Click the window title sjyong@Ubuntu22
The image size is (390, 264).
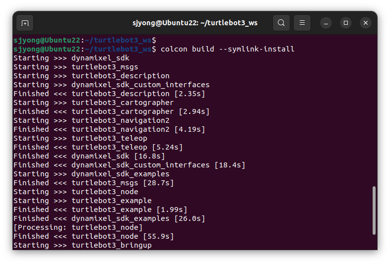(195, 23)
